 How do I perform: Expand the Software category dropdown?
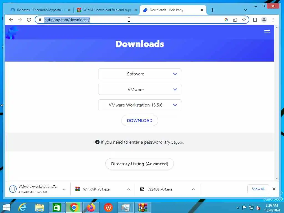(x=140, y=74)
